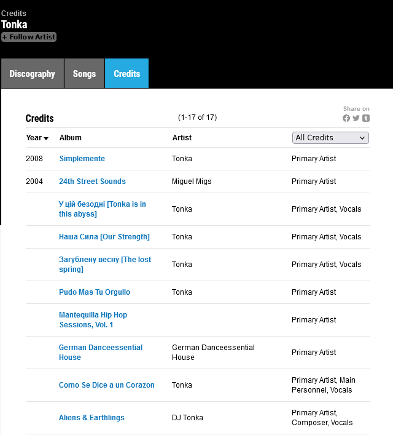
Task: Select the Credits tab
Action: click(x=126, y=74)
